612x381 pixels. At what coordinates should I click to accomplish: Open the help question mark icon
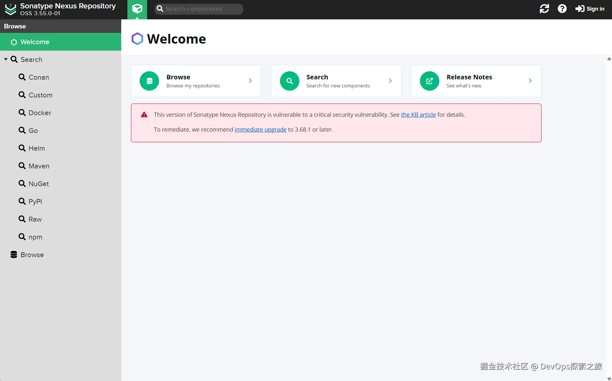[x=562, y=9]
